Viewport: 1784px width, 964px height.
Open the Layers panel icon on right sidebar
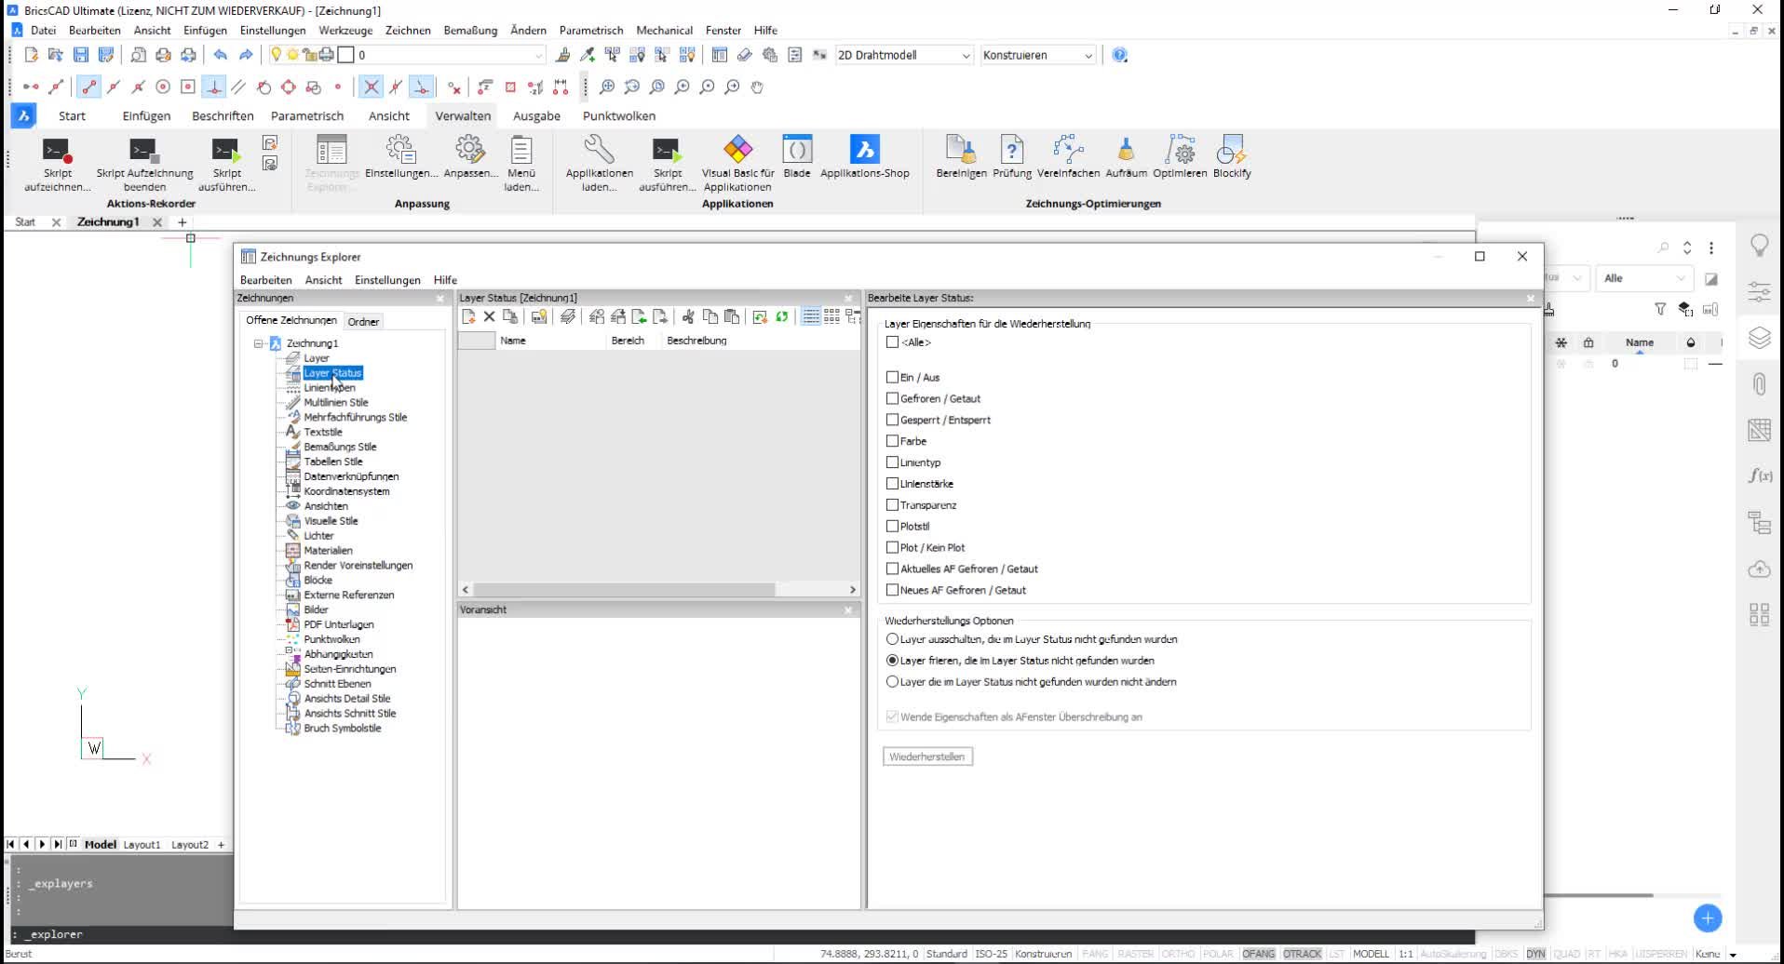[x=1759, y=338]
